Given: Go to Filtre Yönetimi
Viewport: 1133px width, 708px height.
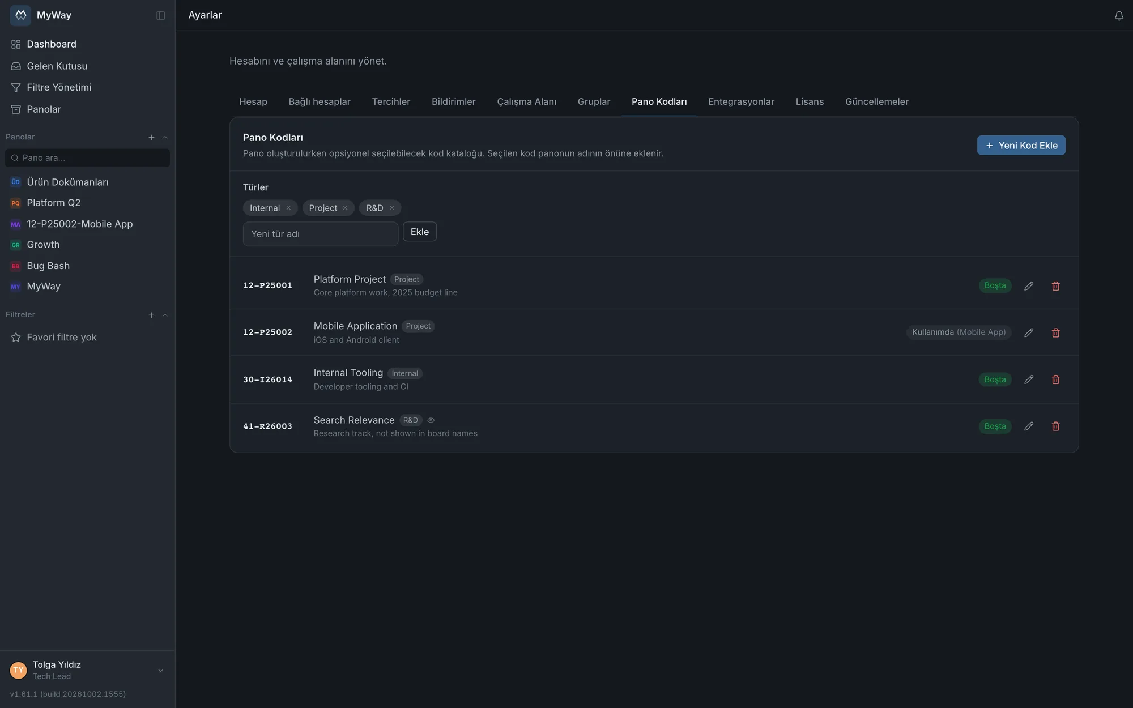Looking at the screenshot, I should tap(87, 87).
